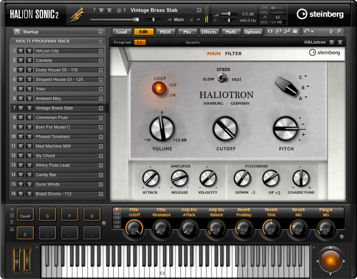This screenshot has width=357, height=279.
Task: Select tape sound A on selector
Action: click(x=301, y=98)
